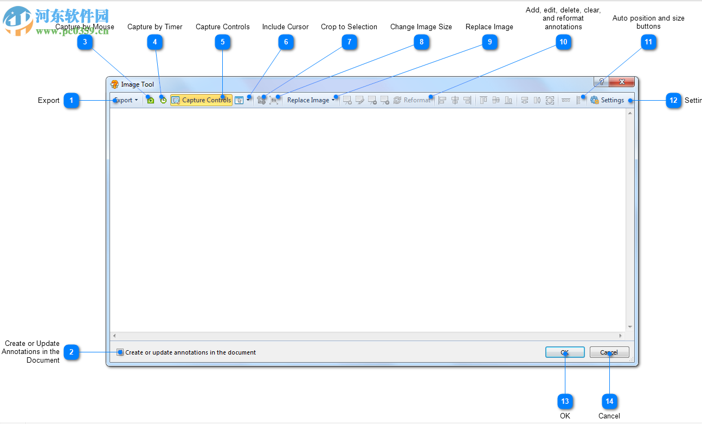Close the Image Tool window
The width and height of the screenshot is (702, 426).
622,82
